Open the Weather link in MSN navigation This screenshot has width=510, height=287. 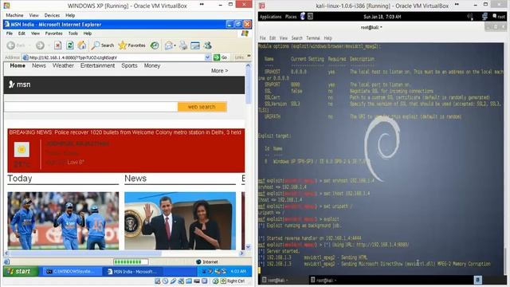(63, 65)
